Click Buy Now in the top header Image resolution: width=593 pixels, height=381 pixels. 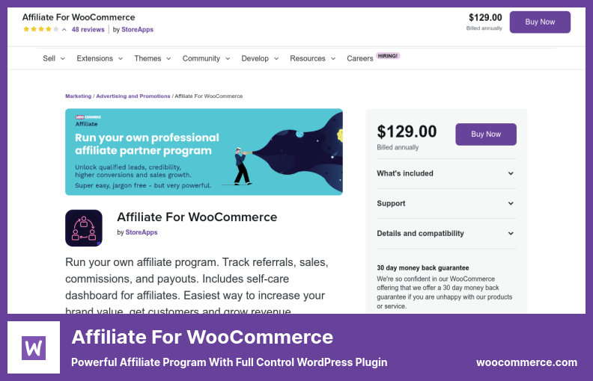(540, 22)
